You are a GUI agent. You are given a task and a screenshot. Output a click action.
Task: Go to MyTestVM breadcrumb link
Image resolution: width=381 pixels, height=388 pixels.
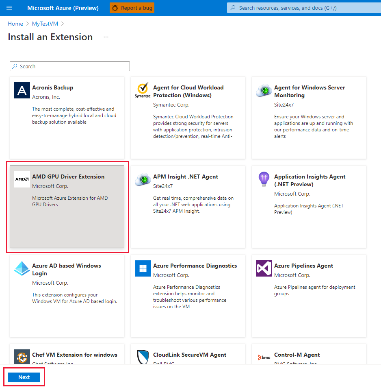point(45,24)
